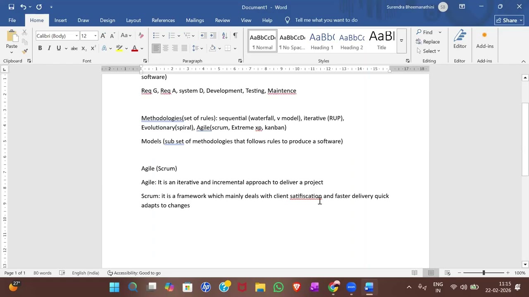This screenshot has width=529, height=297.
Task: Click the Find button
Action: 424,32
